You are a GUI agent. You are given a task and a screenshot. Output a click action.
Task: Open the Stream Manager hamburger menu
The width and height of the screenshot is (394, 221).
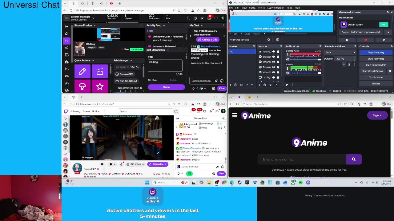[66, 18]
